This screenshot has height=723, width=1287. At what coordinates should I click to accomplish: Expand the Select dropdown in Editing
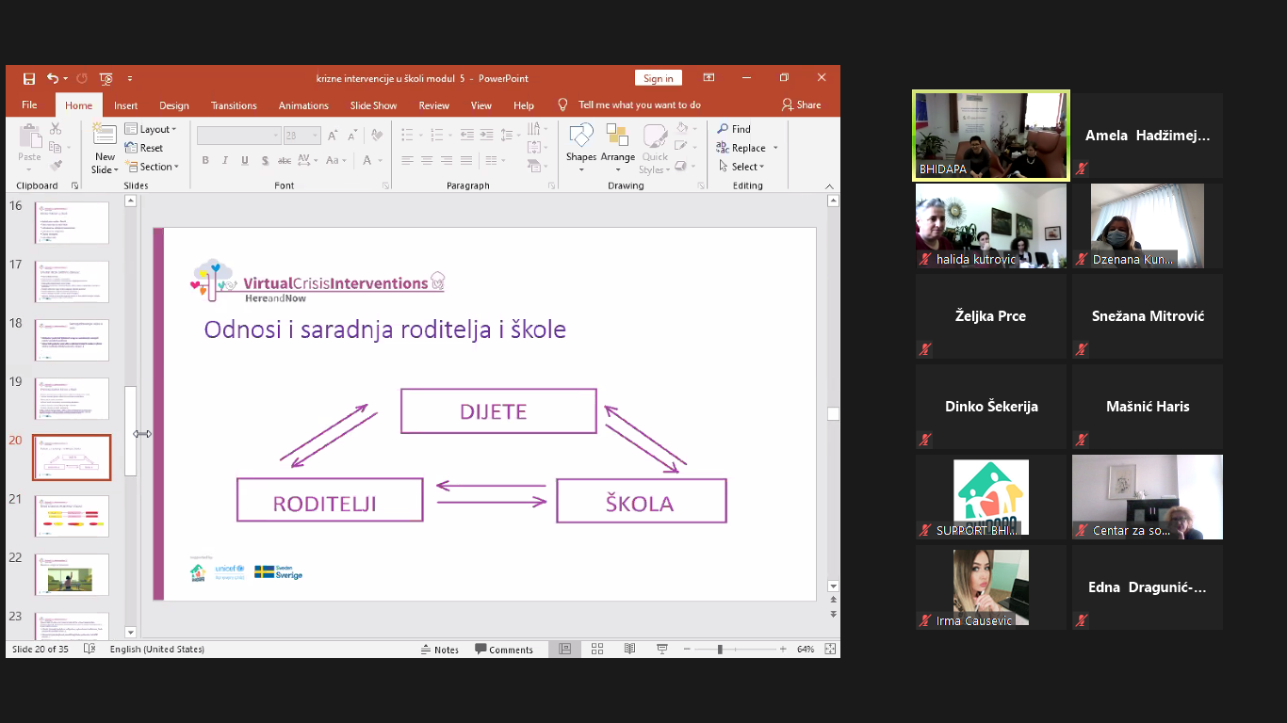tap(742, 167)
